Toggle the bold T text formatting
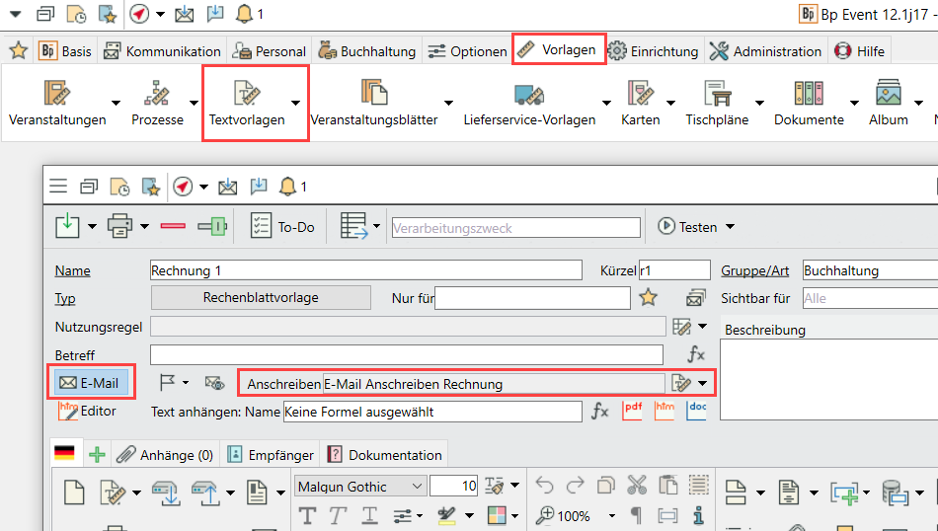The width and height of the screenshot is (938, 531). (306, 515)
